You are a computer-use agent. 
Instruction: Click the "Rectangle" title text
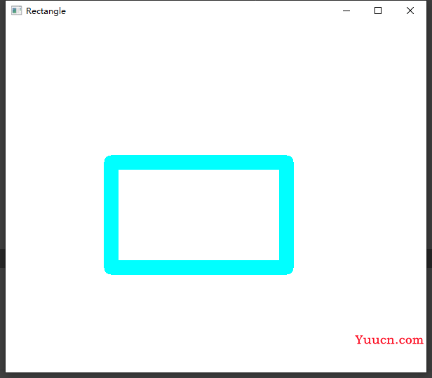46,11
